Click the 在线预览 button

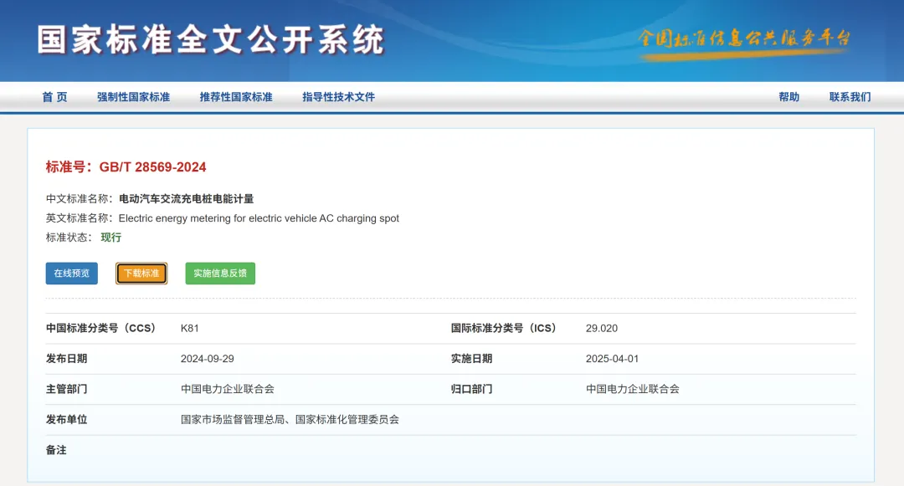pos(71,273)
